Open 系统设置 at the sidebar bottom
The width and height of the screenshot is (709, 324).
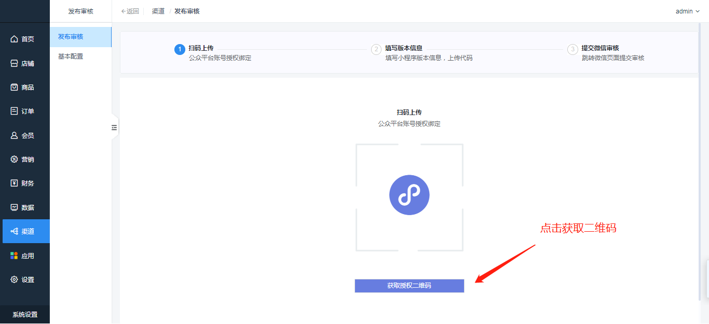(x=25, y=315)
